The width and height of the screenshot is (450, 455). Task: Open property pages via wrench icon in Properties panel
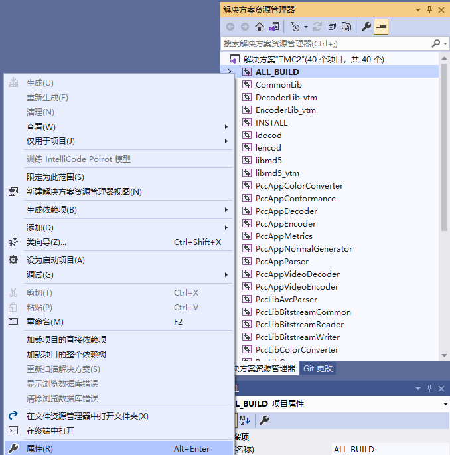coord(264,420)
